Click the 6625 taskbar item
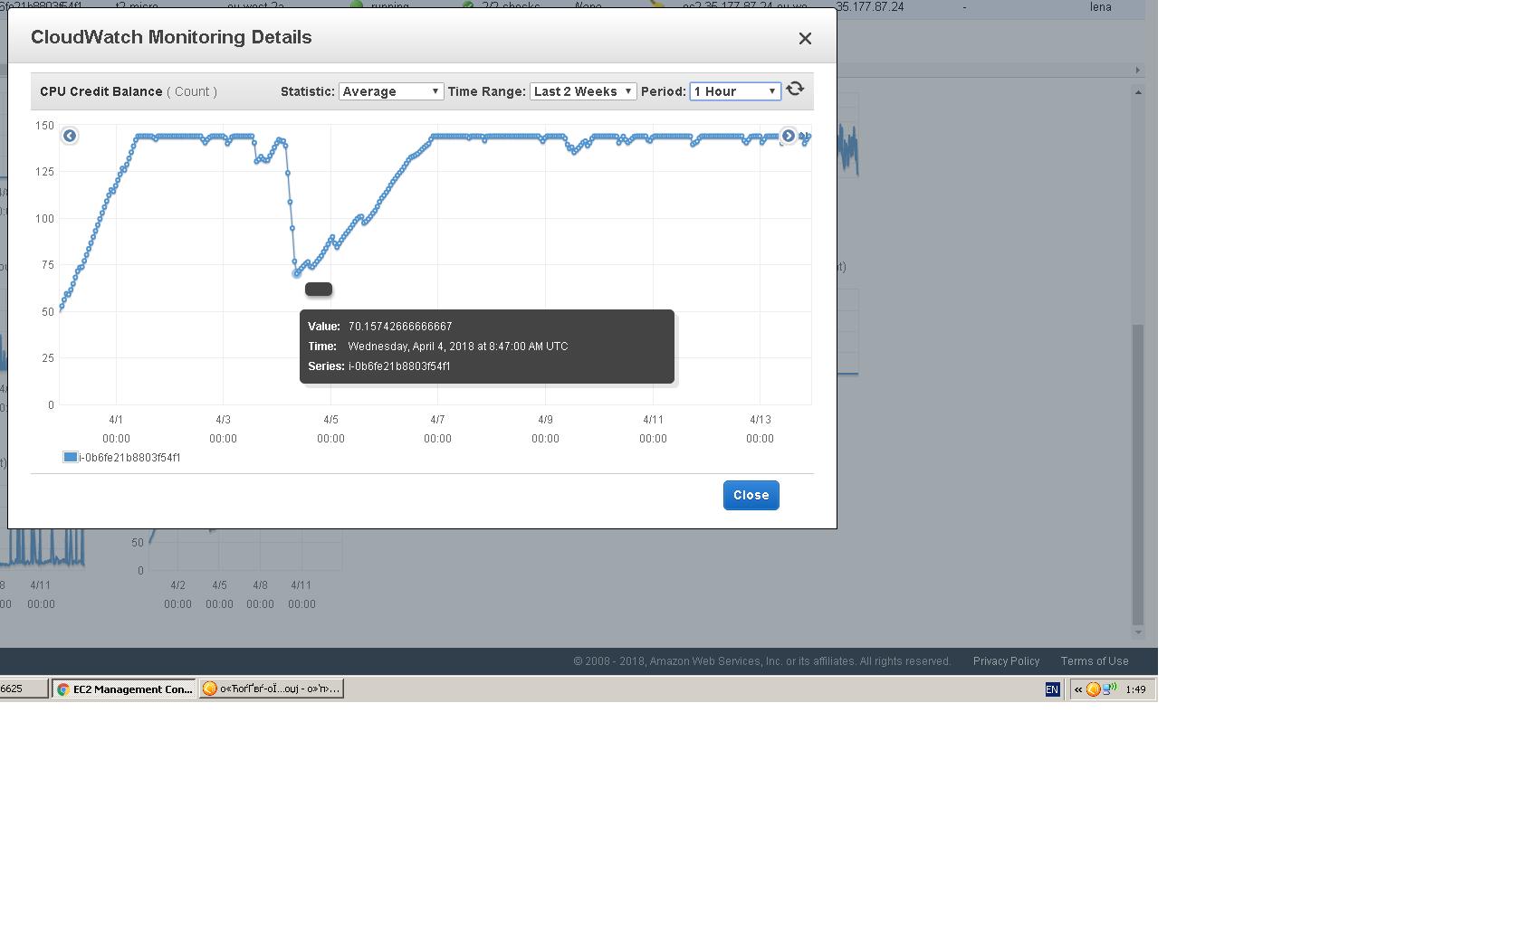The image size is (1521, 950). (x=24, y=689)
